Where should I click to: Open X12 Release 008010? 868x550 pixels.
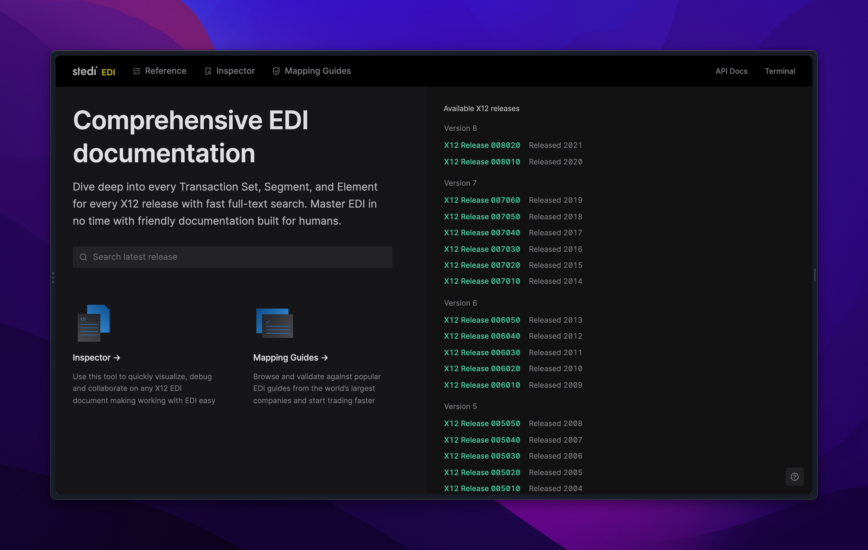pos(482,162)
